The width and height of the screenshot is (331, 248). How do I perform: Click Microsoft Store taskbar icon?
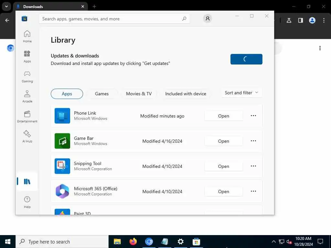(x=196, y=242)
